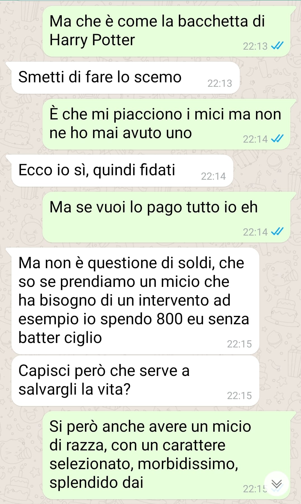Screen dimensions: 301x504
Task: Tap the 'Ecco io sì, quindi fidati' message
Action: 122,171
